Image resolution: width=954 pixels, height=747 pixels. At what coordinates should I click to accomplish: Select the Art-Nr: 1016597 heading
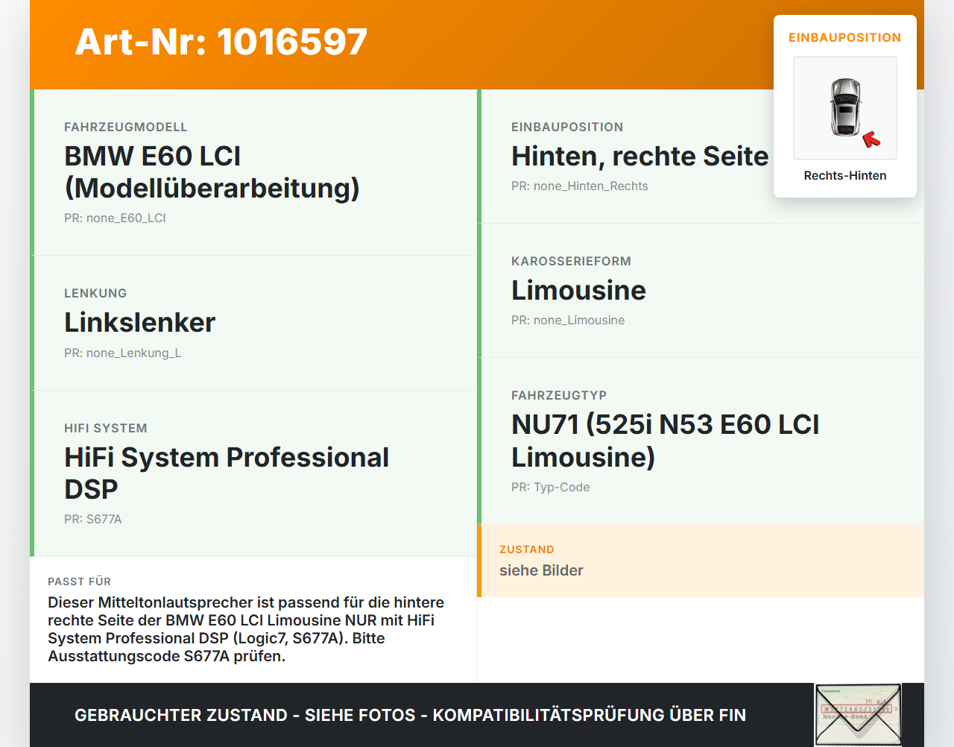coord(221,42)
